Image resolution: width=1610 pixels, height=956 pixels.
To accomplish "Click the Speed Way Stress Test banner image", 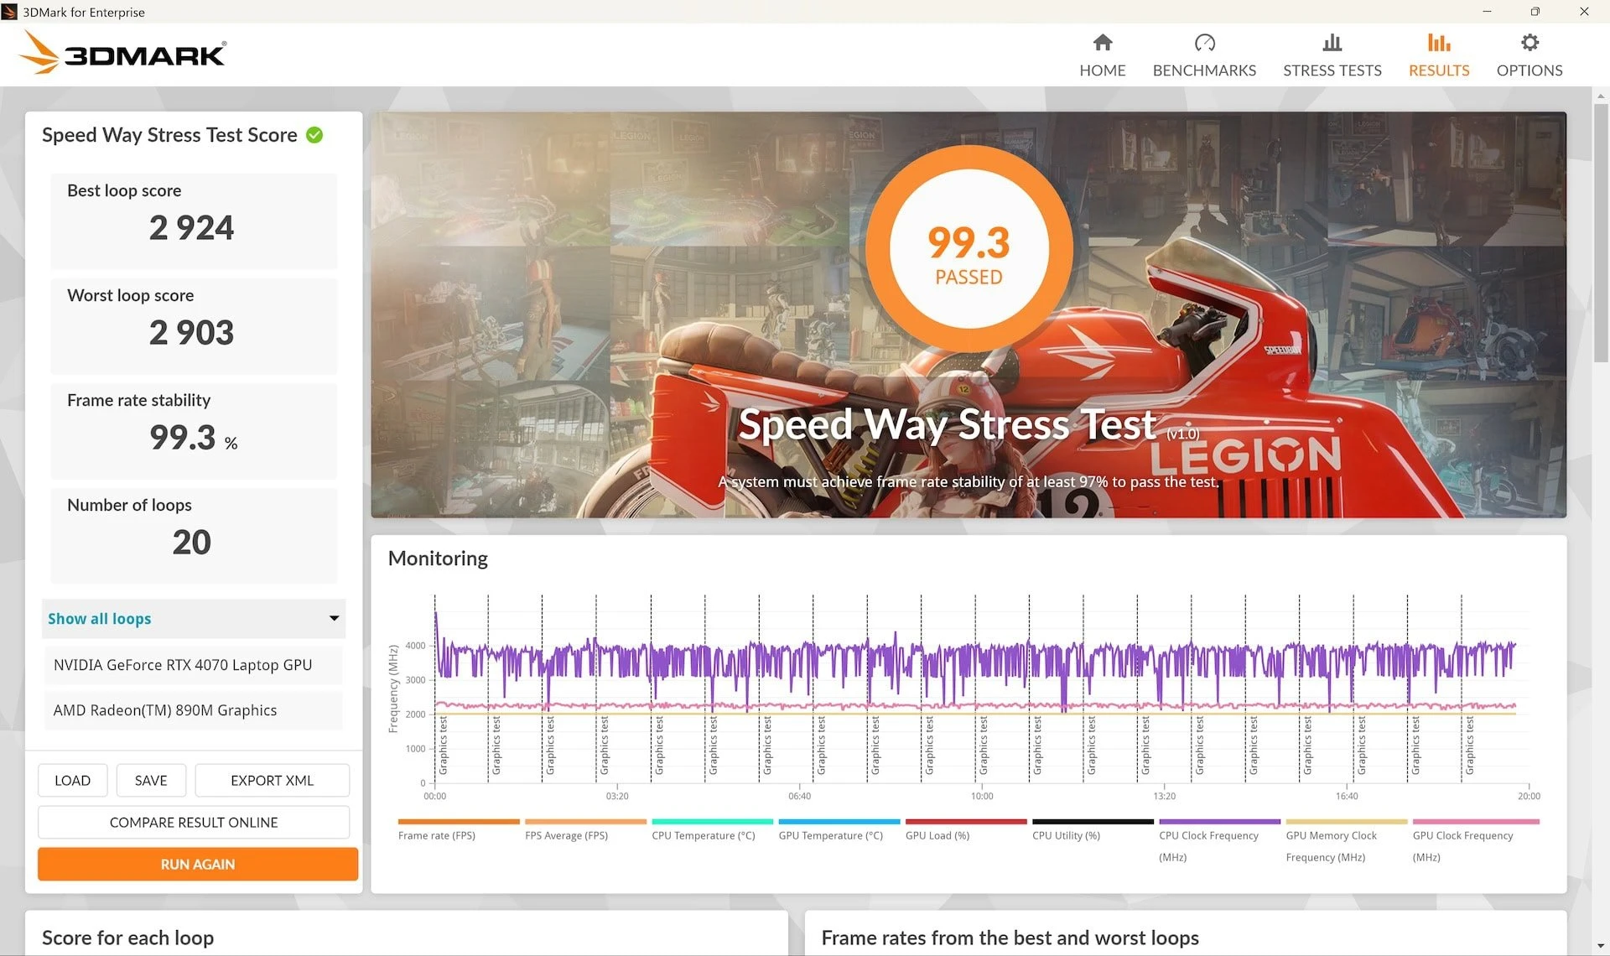I will pyautogui.click(x=969, y=315).
